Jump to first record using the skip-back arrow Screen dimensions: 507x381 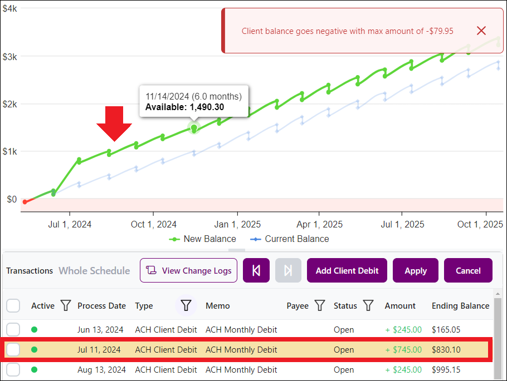(x=256, y=270)
